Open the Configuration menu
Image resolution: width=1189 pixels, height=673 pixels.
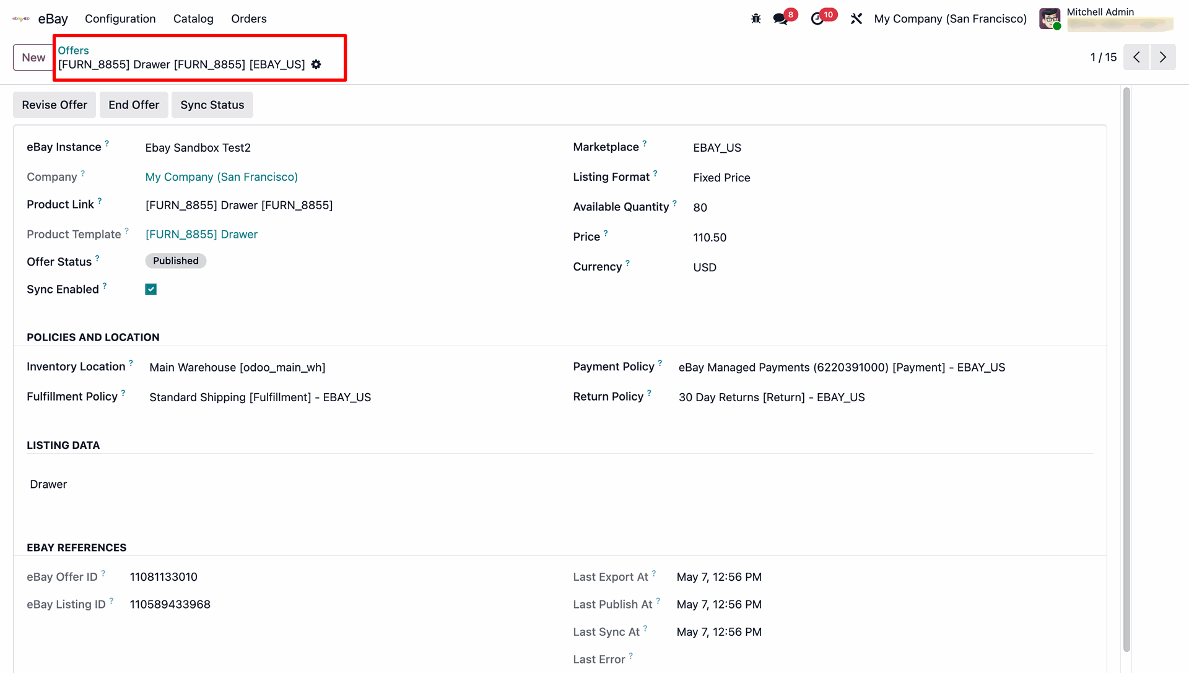[x=120, y=19]
